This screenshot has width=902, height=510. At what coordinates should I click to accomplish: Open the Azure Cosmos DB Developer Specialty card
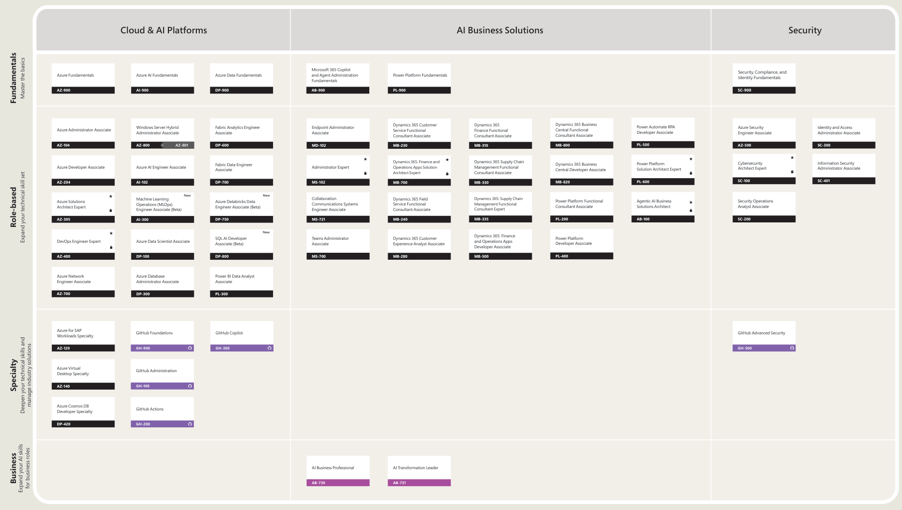tap(83, 412)
